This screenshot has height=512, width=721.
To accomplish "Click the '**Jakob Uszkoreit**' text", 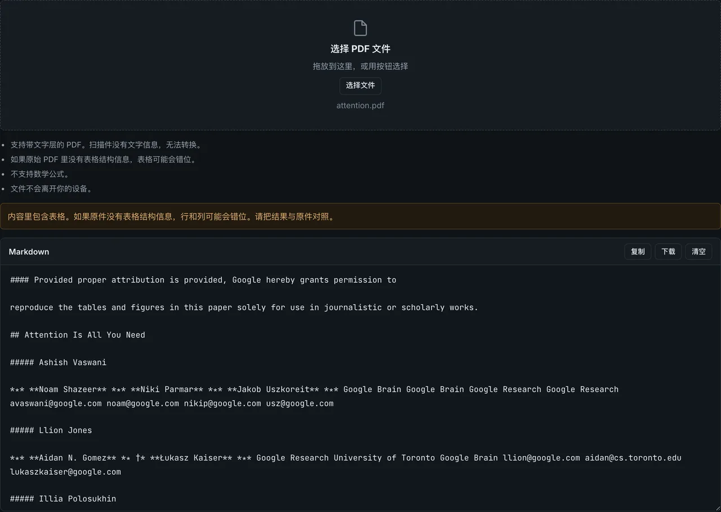I will (x=273, y=389).
